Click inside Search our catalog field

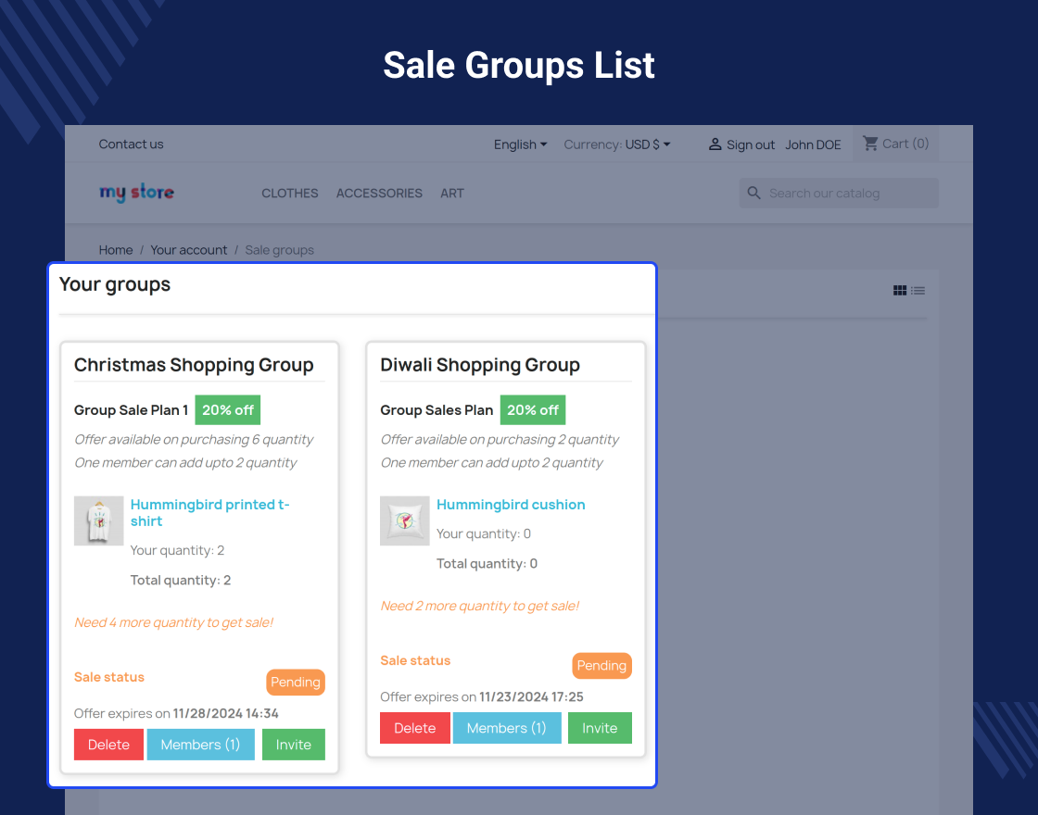839,194
